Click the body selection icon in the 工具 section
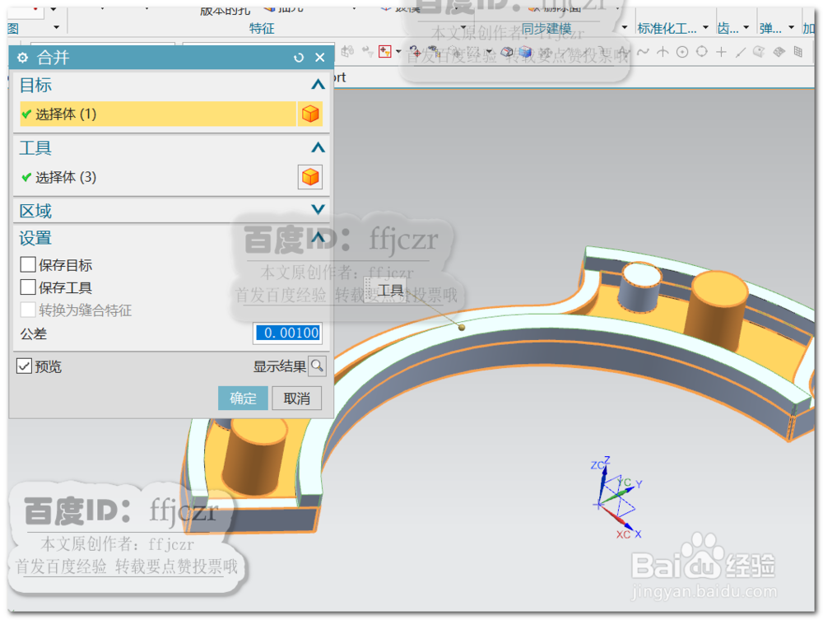The height and width of the screenshot is (620, 823). [310, 176]
